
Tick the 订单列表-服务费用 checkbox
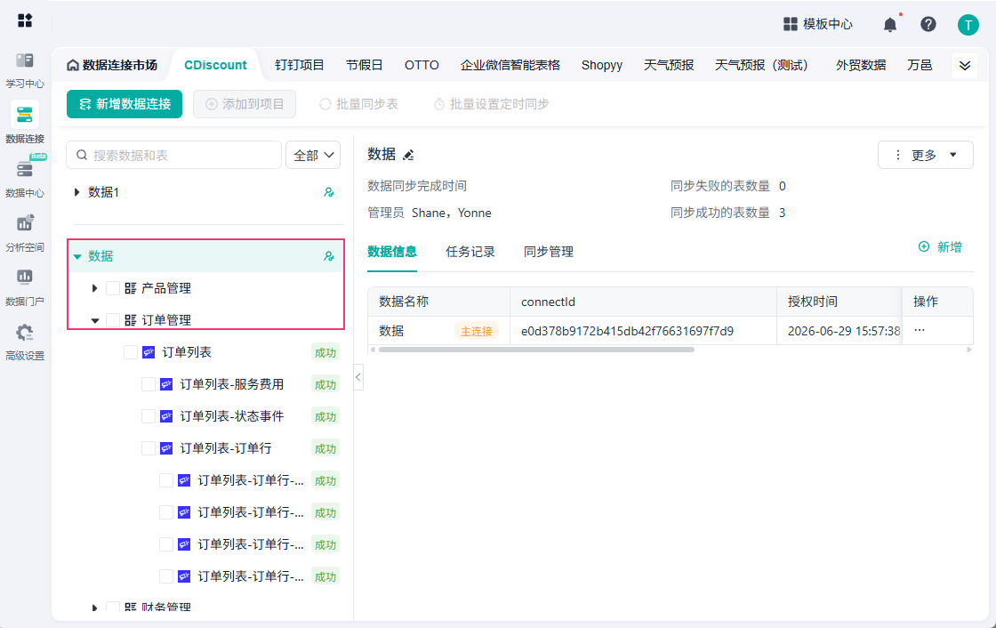148,384
